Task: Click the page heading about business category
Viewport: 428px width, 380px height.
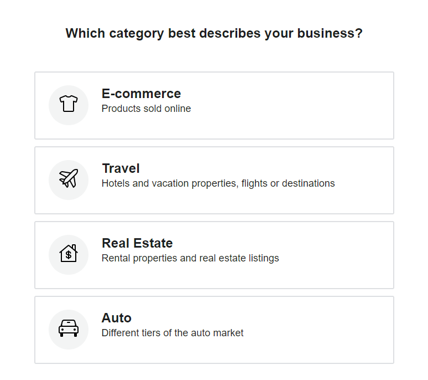Action: pos(214,33)
